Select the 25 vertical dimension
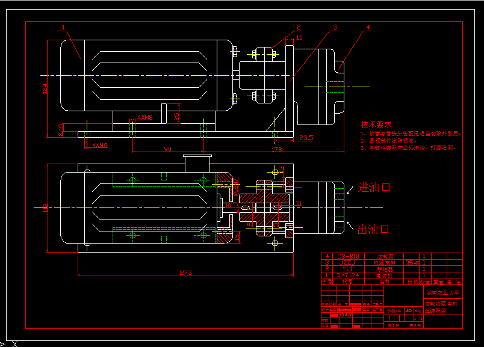This screenshot has width=484, height=347. [176, 116]
